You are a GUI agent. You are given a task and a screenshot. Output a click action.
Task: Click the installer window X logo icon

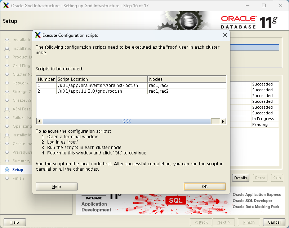click(6, 5)
